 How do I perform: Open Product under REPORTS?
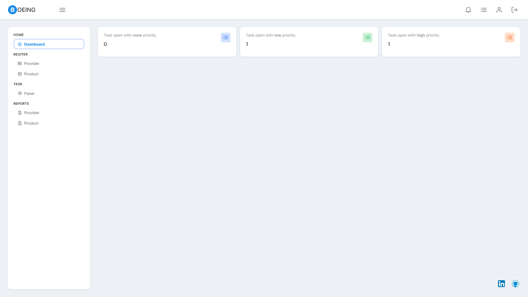tap(31, 123)
